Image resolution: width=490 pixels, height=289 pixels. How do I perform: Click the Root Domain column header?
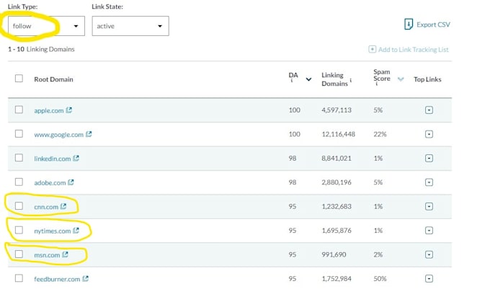point(53,79)
